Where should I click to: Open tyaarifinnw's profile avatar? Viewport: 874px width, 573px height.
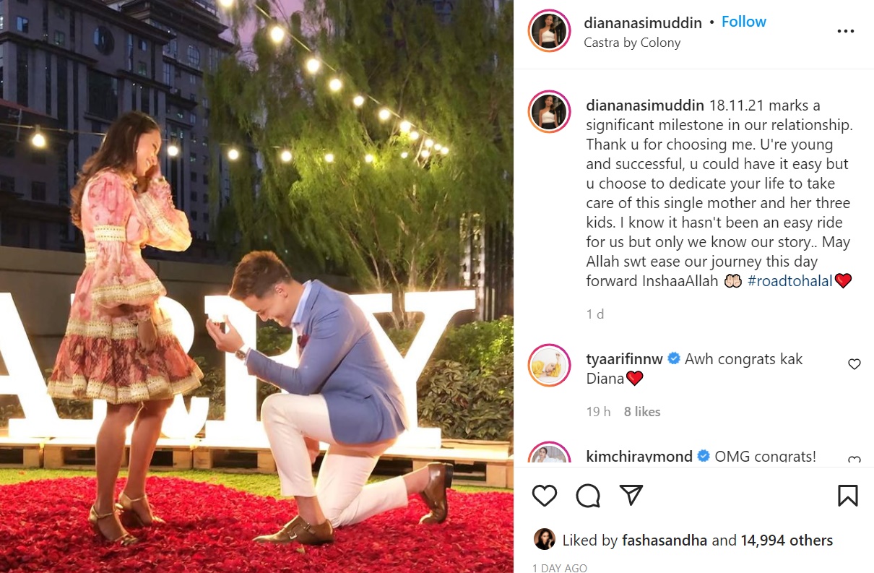pos(550,365)
